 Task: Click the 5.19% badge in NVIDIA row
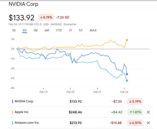click(135, 101)
